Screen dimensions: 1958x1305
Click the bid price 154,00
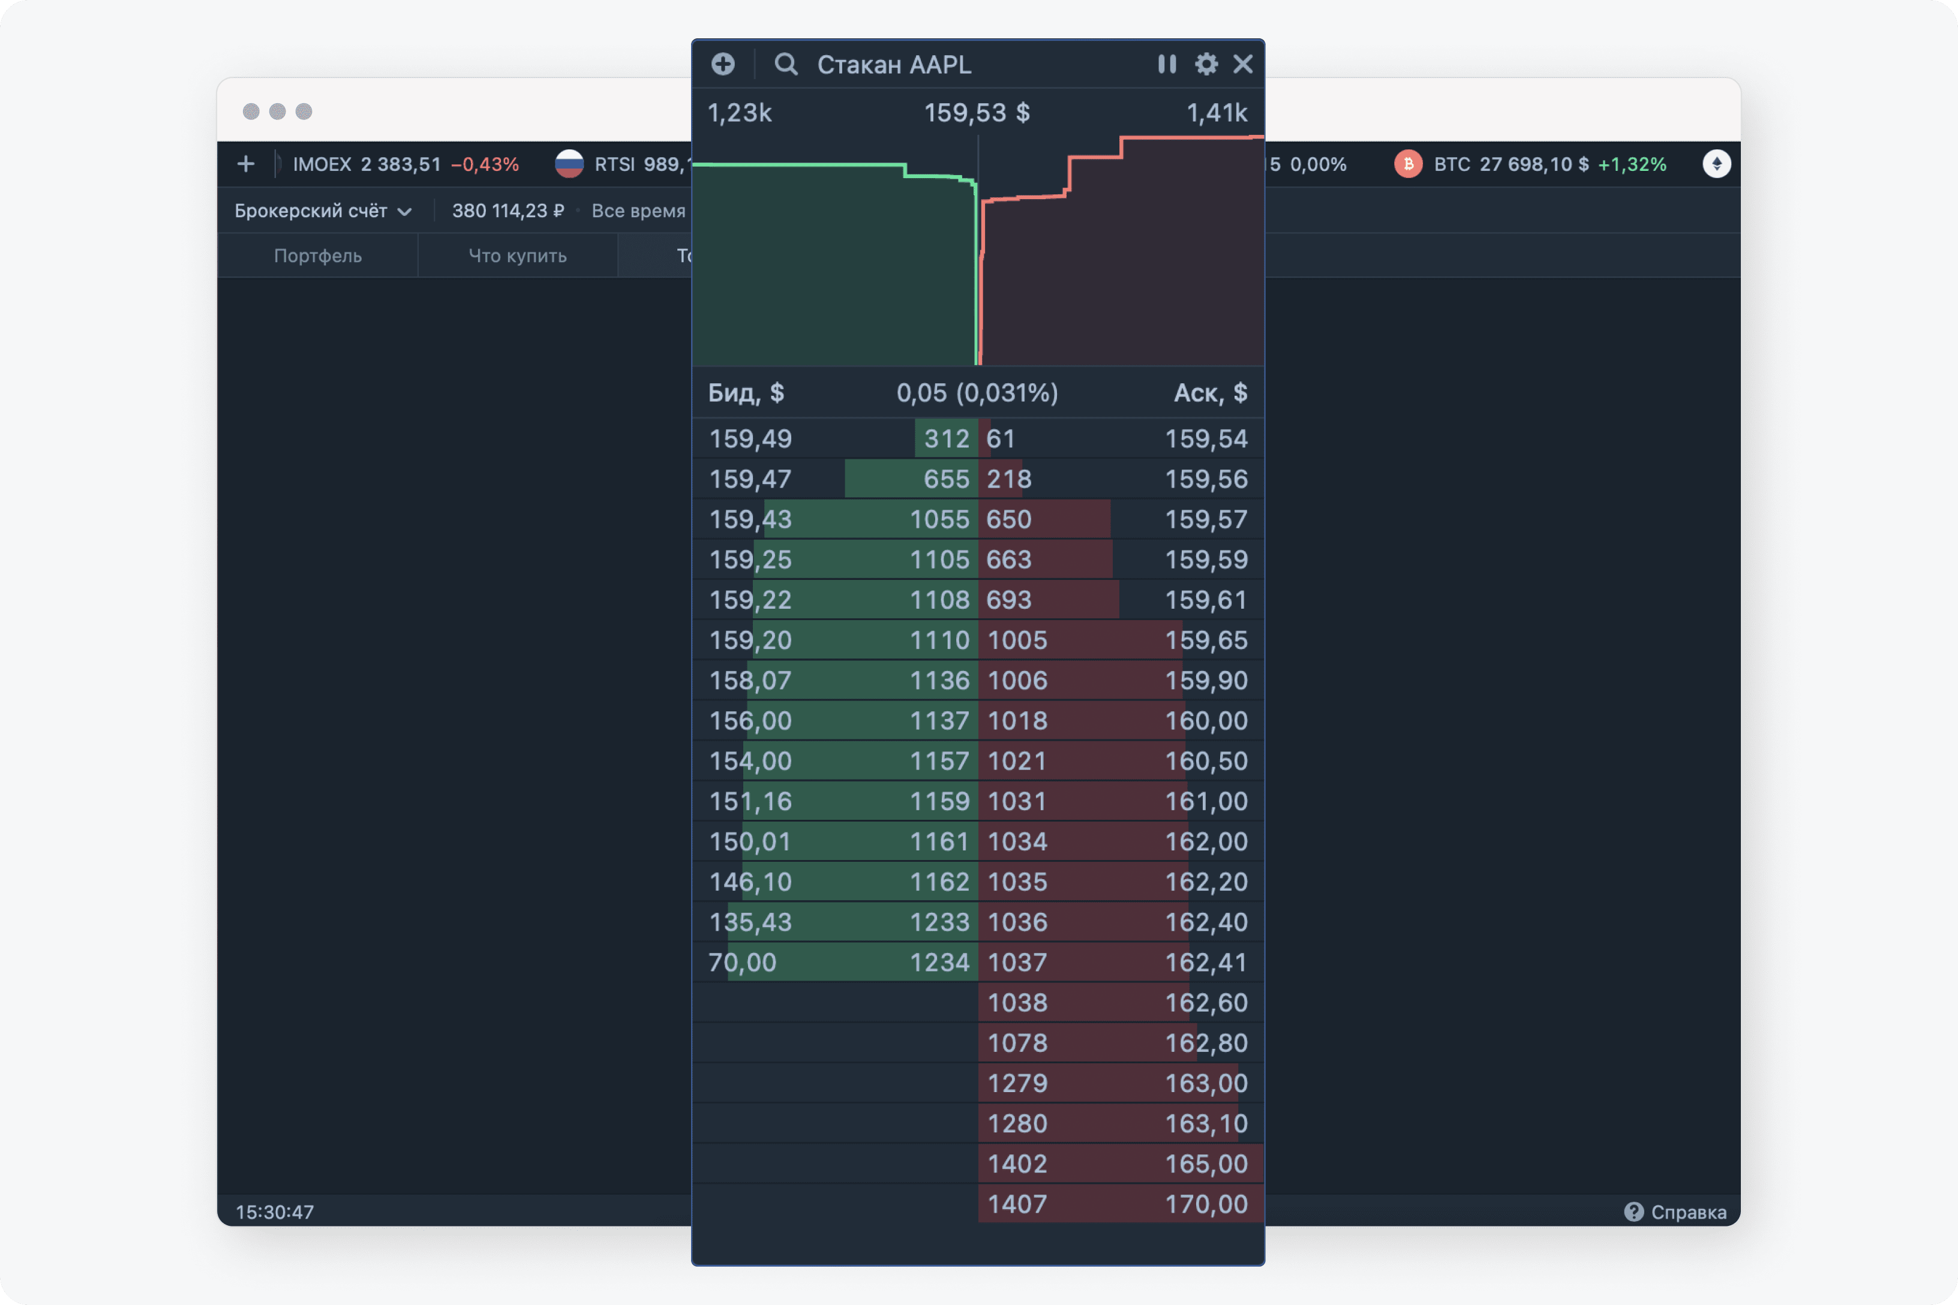click(x=750, y=760)
